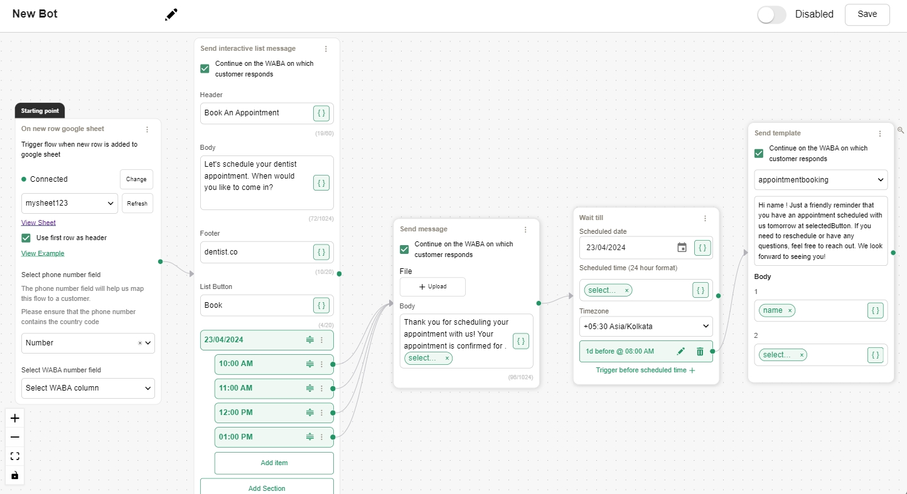Click the zoom in plus control

coord(15,418)
